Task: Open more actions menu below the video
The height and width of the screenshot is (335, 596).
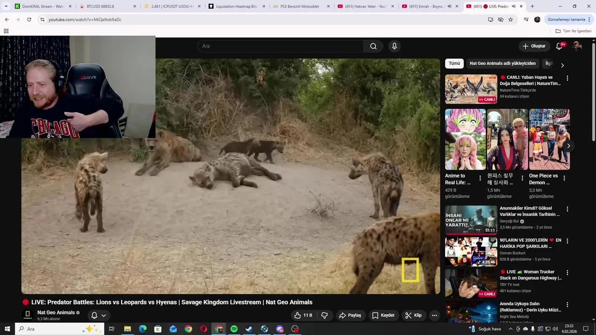Action: click(434, 315)
